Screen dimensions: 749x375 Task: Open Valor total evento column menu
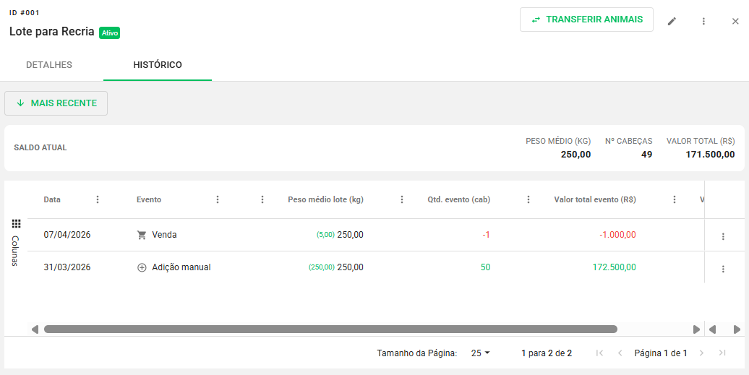pos(675,199)
